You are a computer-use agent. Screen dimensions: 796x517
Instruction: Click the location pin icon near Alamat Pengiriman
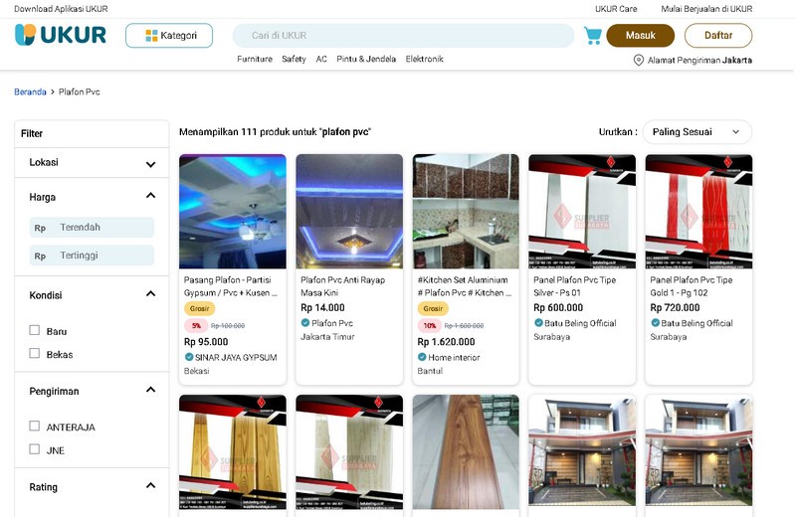click(x=639, y=60)
